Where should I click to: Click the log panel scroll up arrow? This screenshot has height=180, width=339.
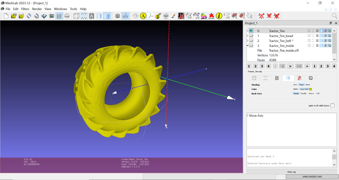pos(334,151)
